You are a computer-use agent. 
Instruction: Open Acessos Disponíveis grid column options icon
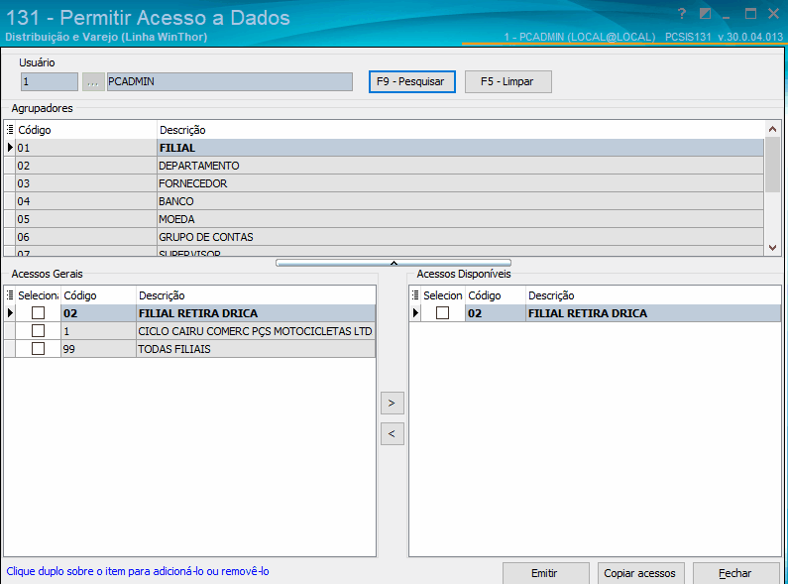click(415, 295)
